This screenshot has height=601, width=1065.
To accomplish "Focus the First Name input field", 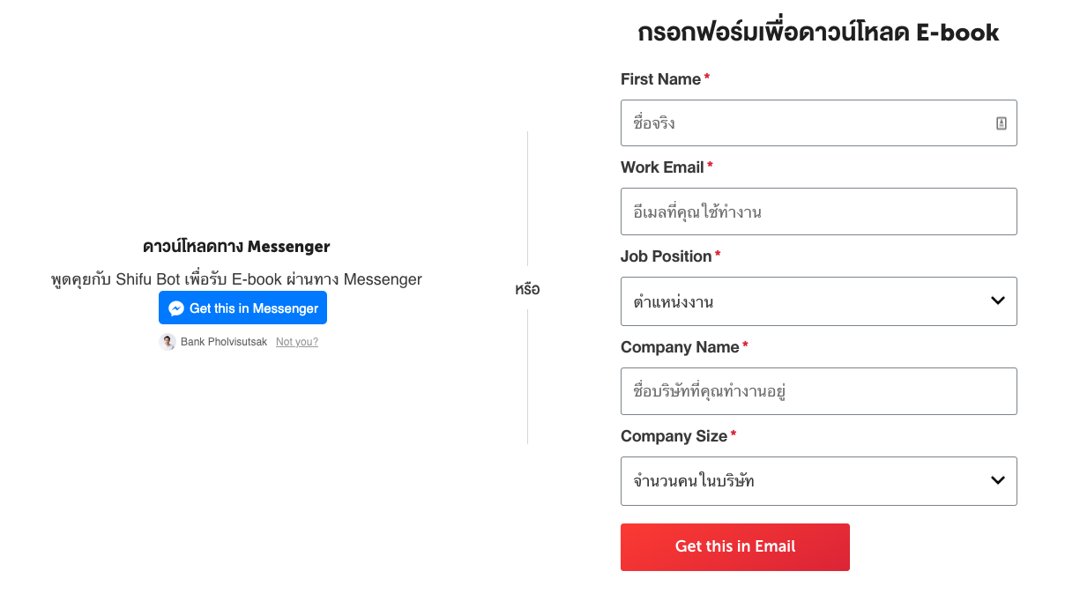I will point(807,123).
